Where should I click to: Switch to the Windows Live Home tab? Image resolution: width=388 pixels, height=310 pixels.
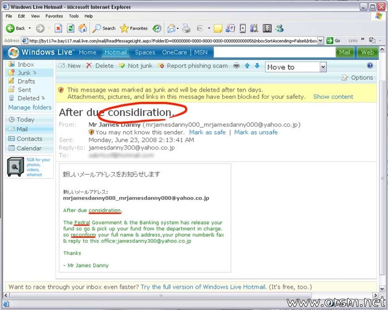click(88, 53)
